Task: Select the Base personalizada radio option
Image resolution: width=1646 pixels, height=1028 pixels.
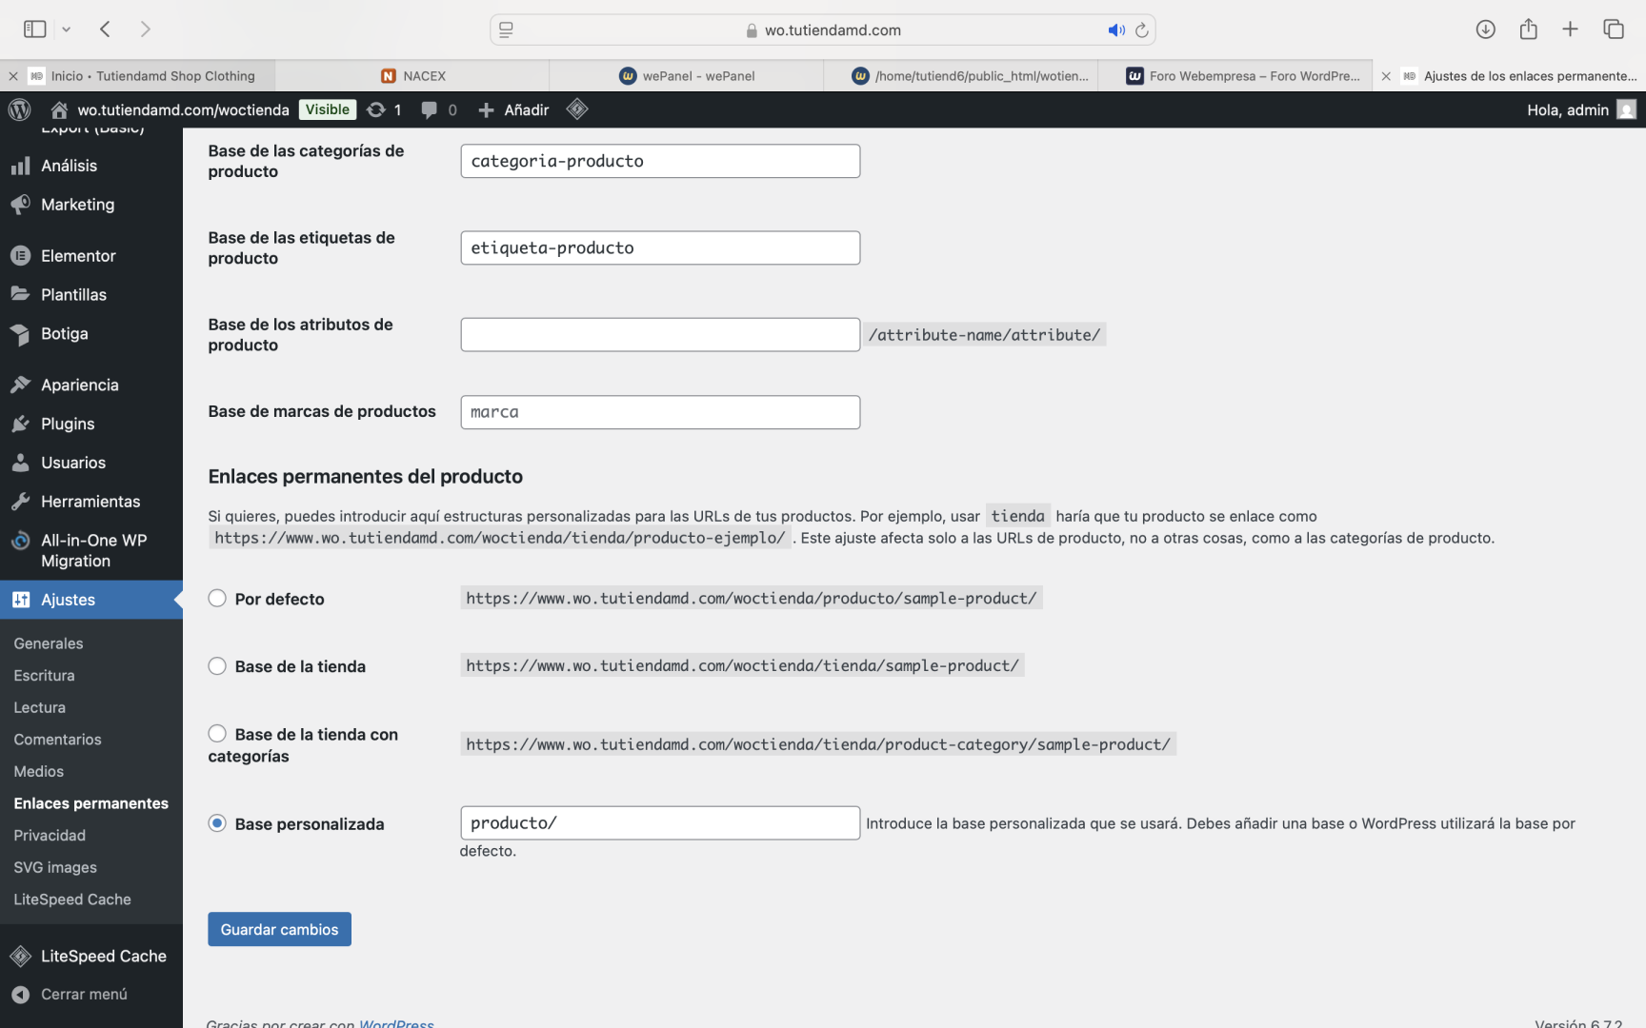Action: coord(217,823)
